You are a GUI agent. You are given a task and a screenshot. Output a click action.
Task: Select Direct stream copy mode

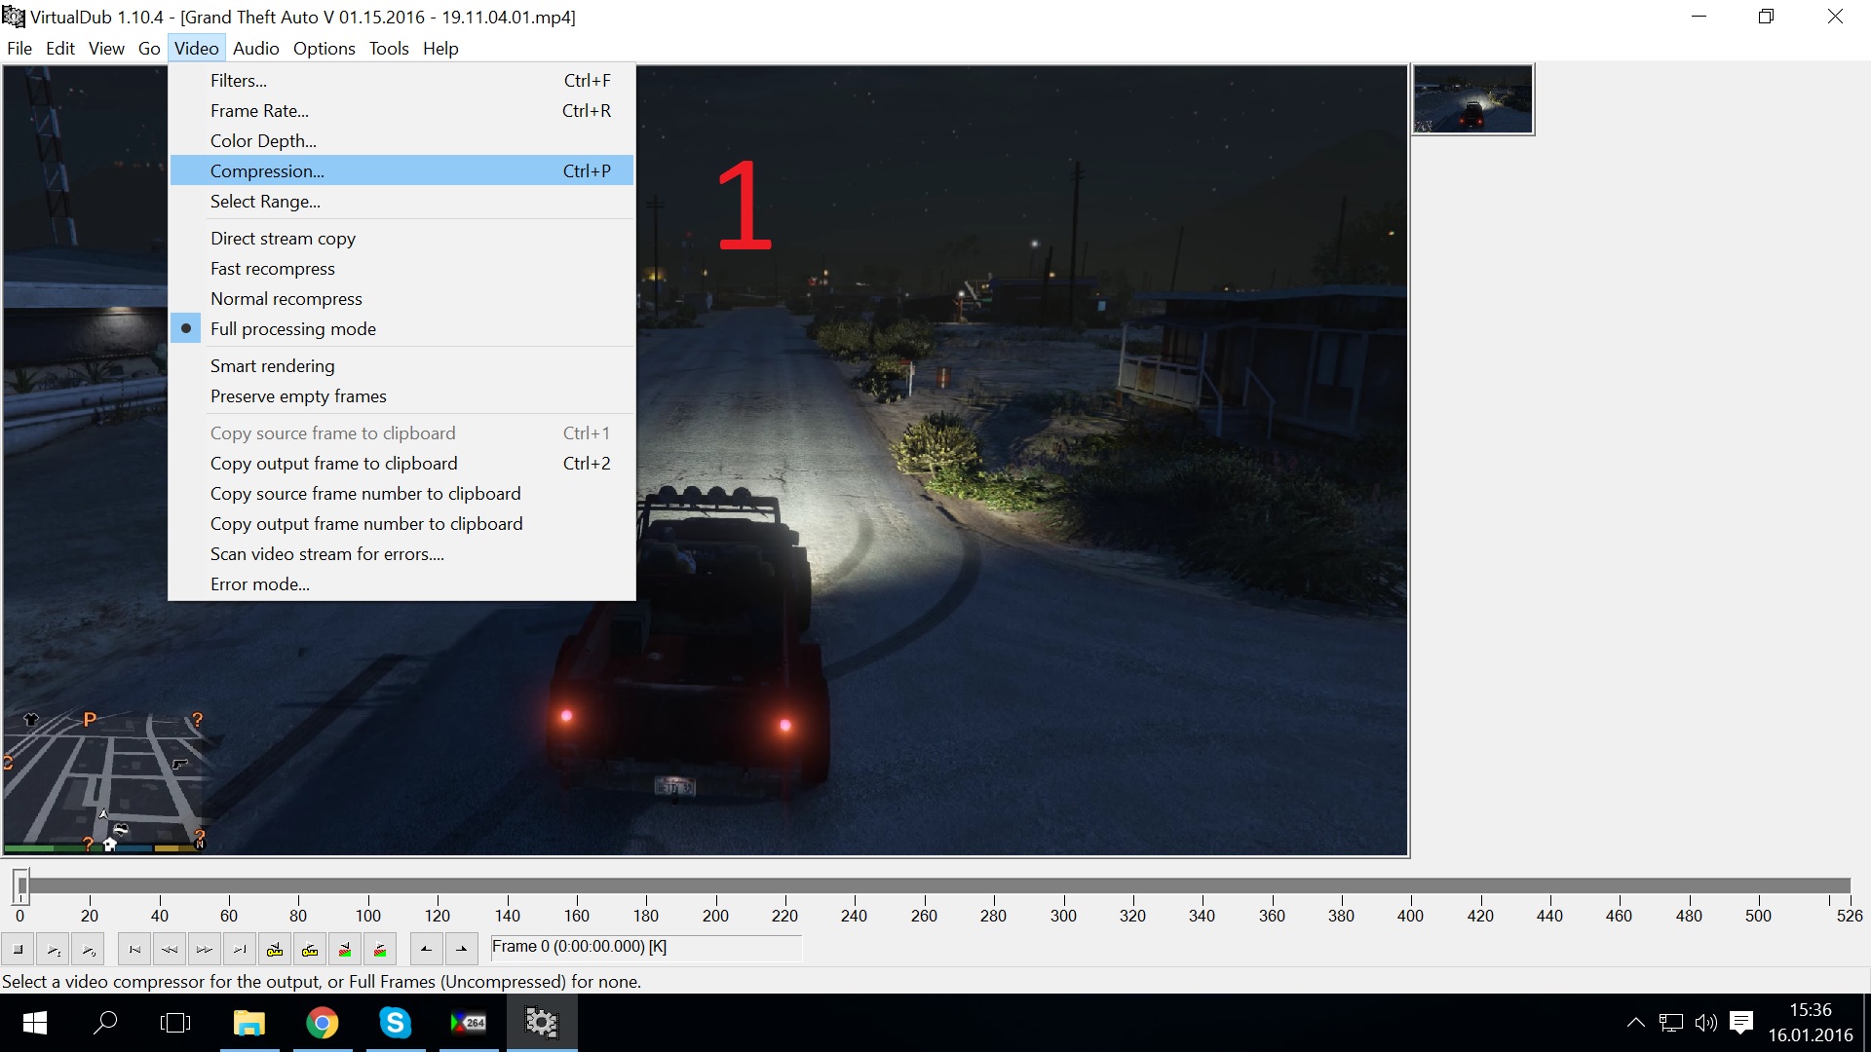click(283, 239)
